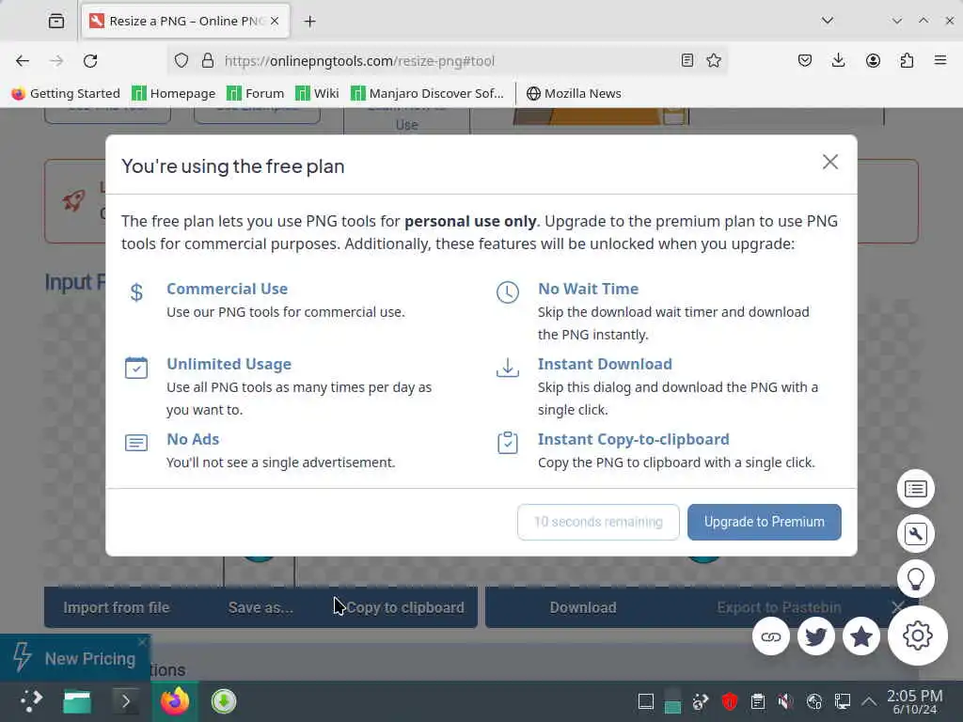The width and height of the screenshot is (963, 722).
Task: Click the clipboard Instant Copy icon
Action: point(507,443)
